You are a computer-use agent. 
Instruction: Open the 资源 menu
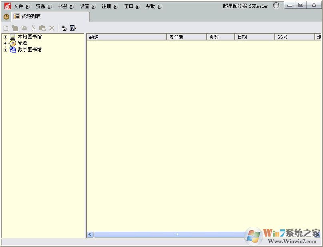(43, 6)
